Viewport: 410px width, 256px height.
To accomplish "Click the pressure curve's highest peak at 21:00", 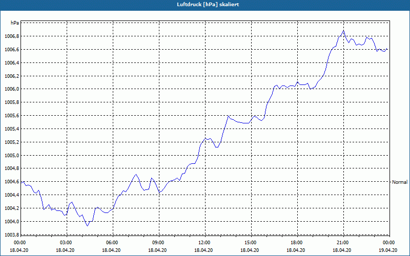I will click(x=343, y=30).
